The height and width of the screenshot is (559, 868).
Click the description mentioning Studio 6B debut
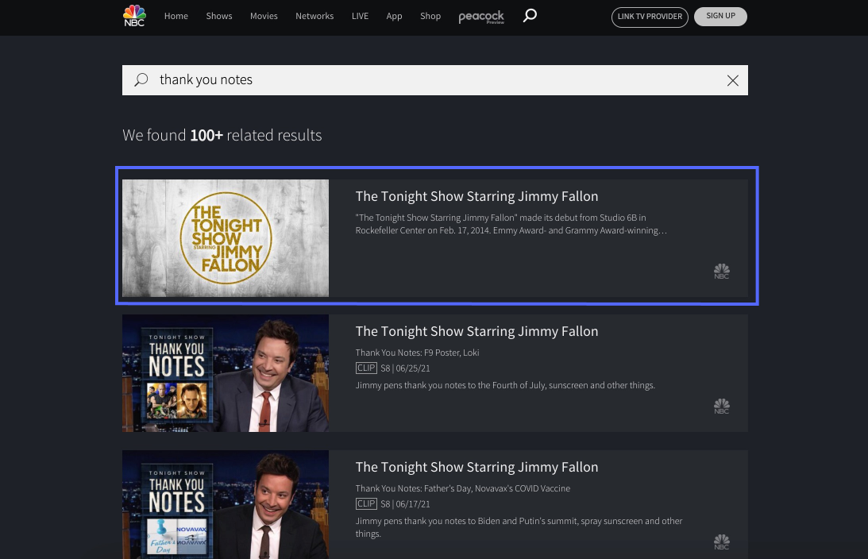(x=511, y=224)
